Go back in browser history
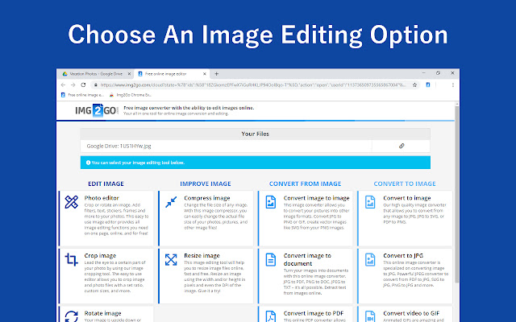 click(x=63, y=85)
